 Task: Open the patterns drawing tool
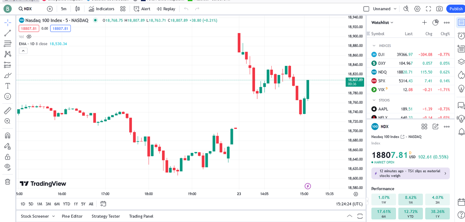8,54
